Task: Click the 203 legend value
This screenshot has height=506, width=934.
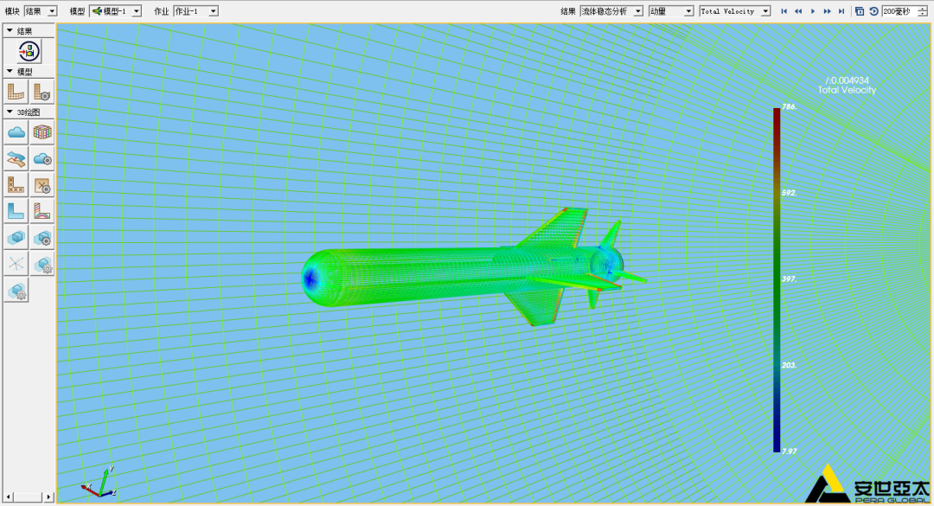Action: pos(790,365)
